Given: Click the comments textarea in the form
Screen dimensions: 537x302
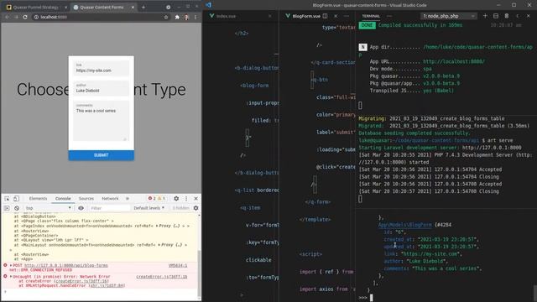Looking at the screenshot, I should [x=101, y=121].
